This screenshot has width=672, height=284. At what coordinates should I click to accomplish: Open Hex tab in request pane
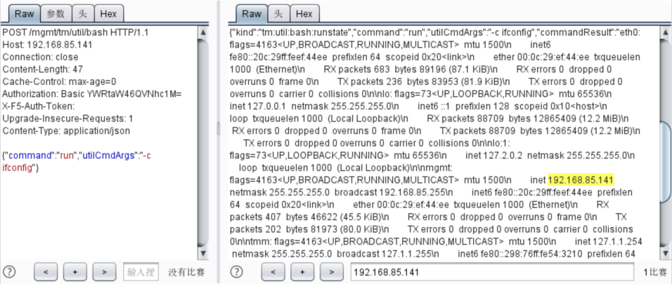coord(108,14)
